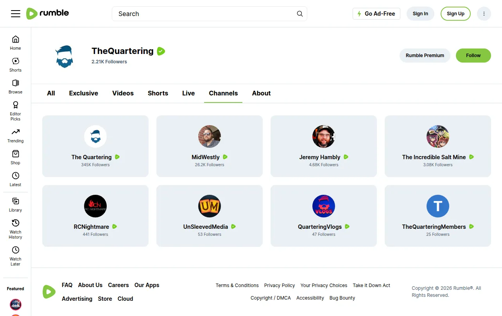502x316 pixels.
Task: Click the search magnifier icon
Action: (x=300, y=14)
